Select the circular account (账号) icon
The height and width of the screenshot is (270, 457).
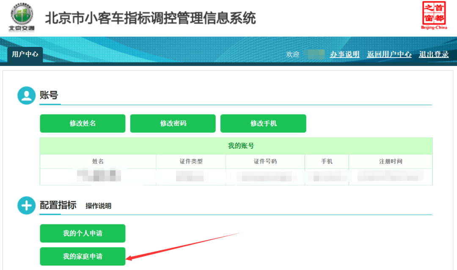[26, 95]
